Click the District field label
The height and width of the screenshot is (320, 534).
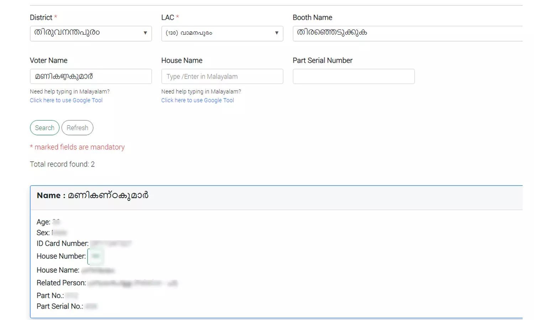click(x=41, y=17)
